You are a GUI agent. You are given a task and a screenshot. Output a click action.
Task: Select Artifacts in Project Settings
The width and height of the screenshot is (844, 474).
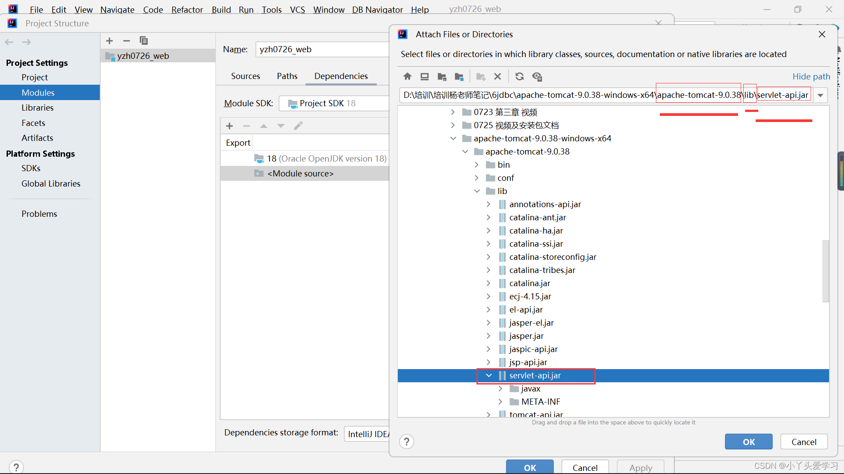pos(37,138)
